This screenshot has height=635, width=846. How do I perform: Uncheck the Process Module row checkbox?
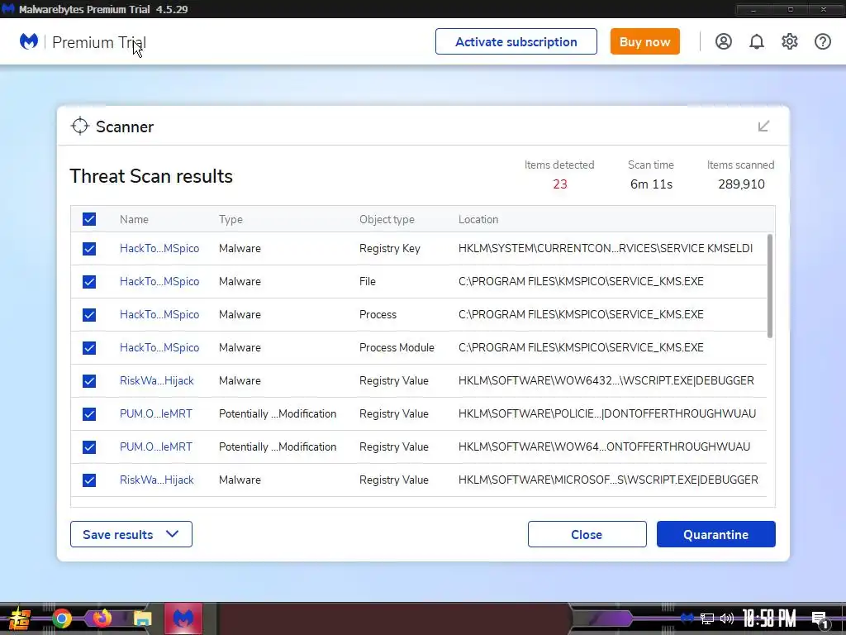click(89, 348)
